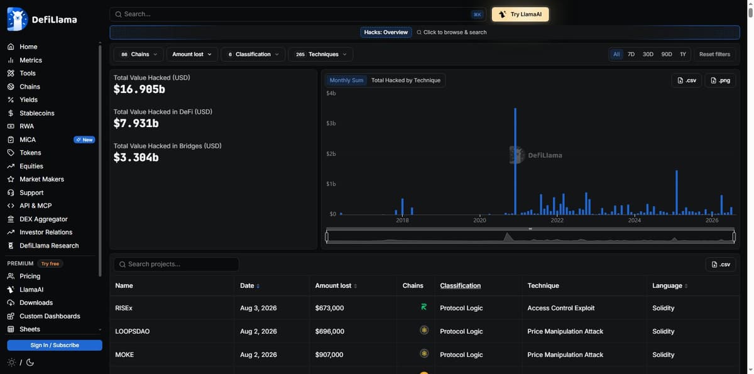Click left handle of chart range slider
This screenshot has height=374, width=754.
click(x=327, y=236)
